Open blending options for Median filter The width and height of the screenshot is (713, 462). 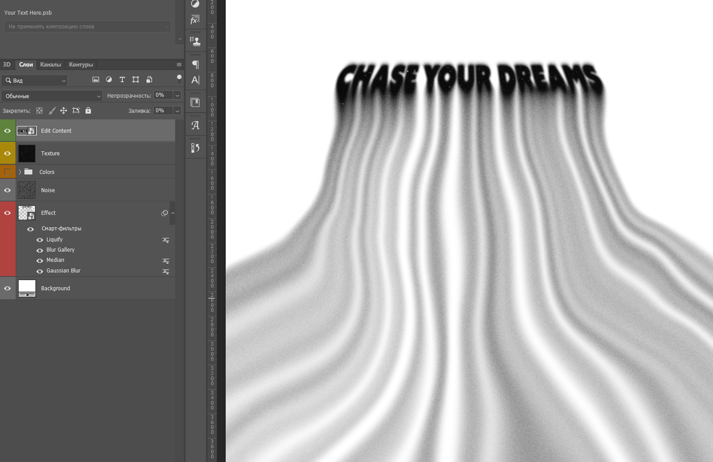pos(166,260)
